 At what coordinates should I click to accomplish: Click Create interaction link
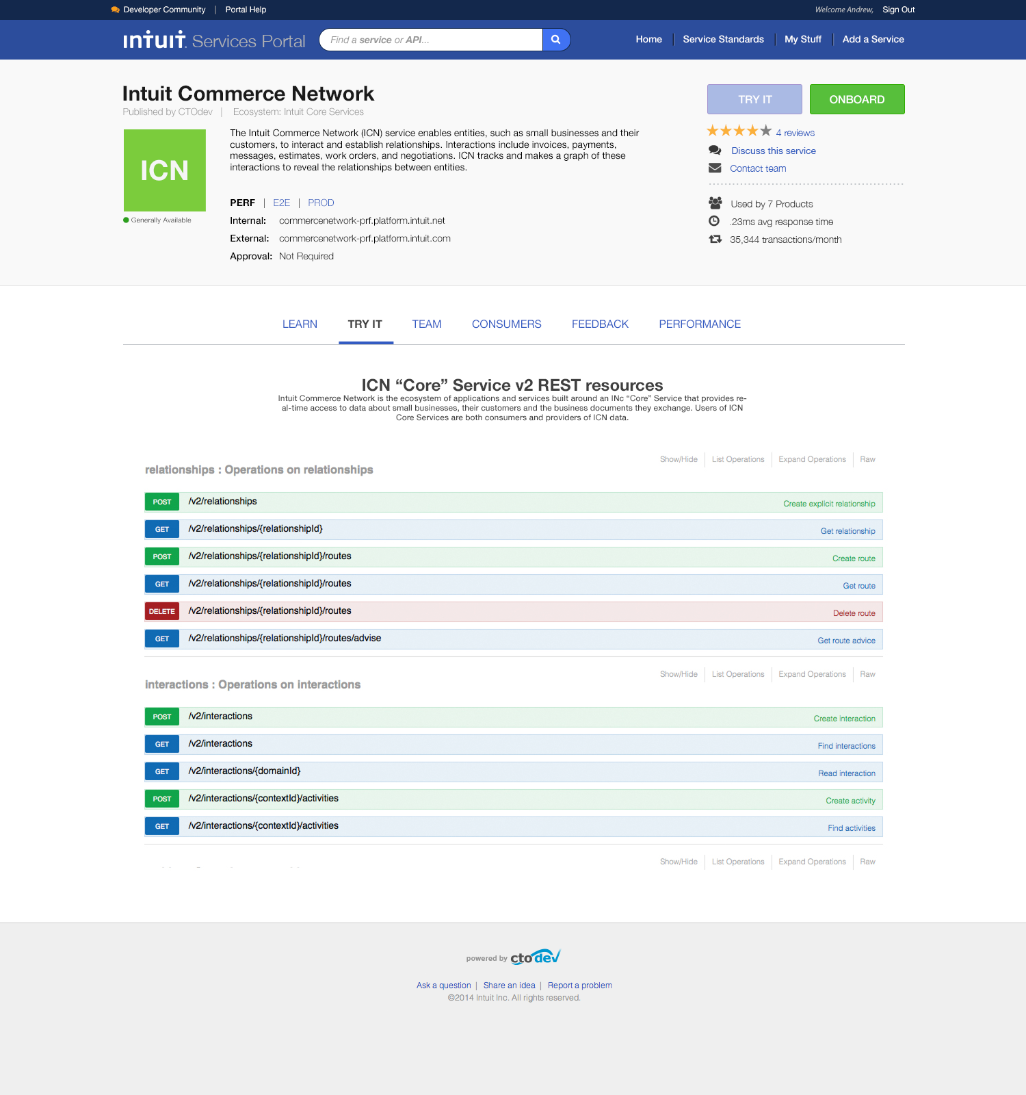(x=844, y=719)
